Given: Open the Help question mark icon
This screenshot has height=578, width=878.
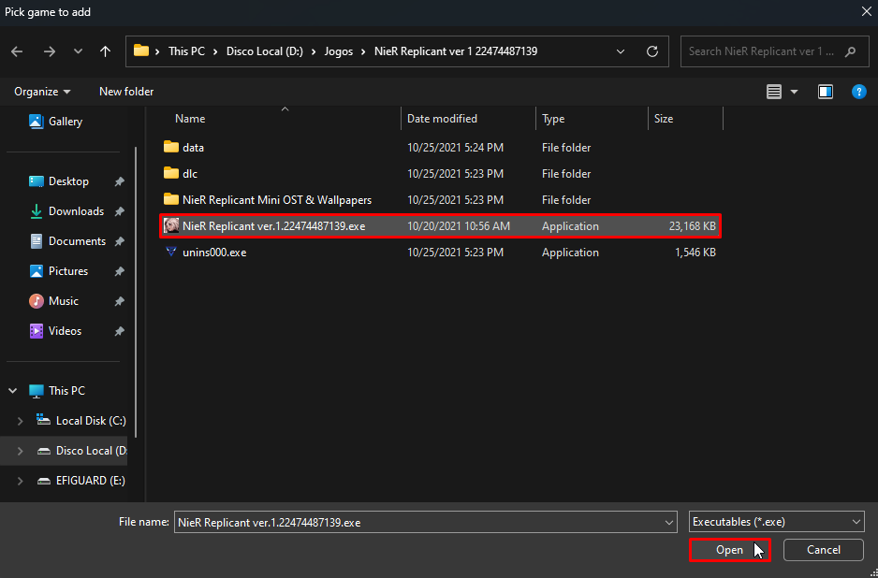Looking at the screenshot, I should (x=858, y=92).
